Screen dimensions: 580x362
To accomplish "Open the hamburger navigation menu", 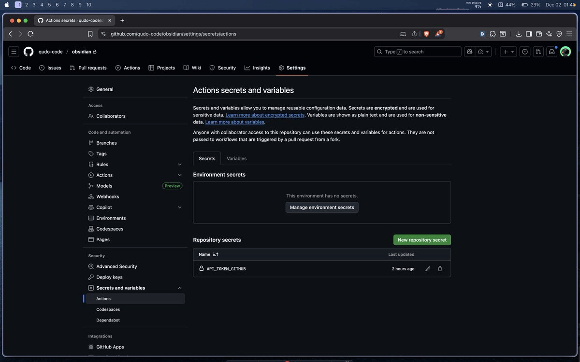I will pyautogui.click(x=14, y=52).
